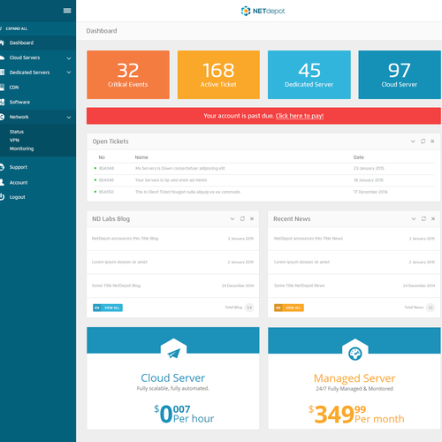The height and width of the screenshot is (442, 442).
Task: Click the orange View All news button
Action: coord(289,308)
